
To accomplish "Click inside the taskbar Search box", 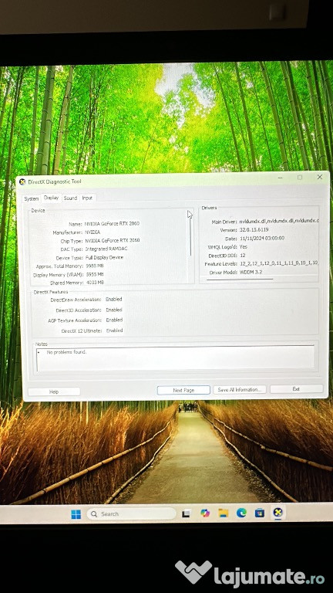I will [x=131, y=514].
